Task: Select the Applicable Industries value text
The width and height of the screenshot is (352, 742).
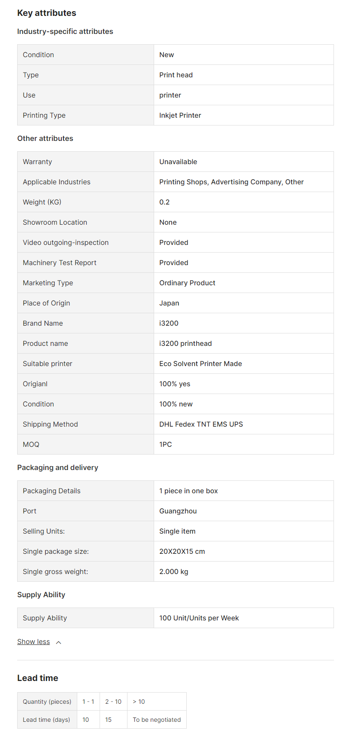Action: point(231,182)
